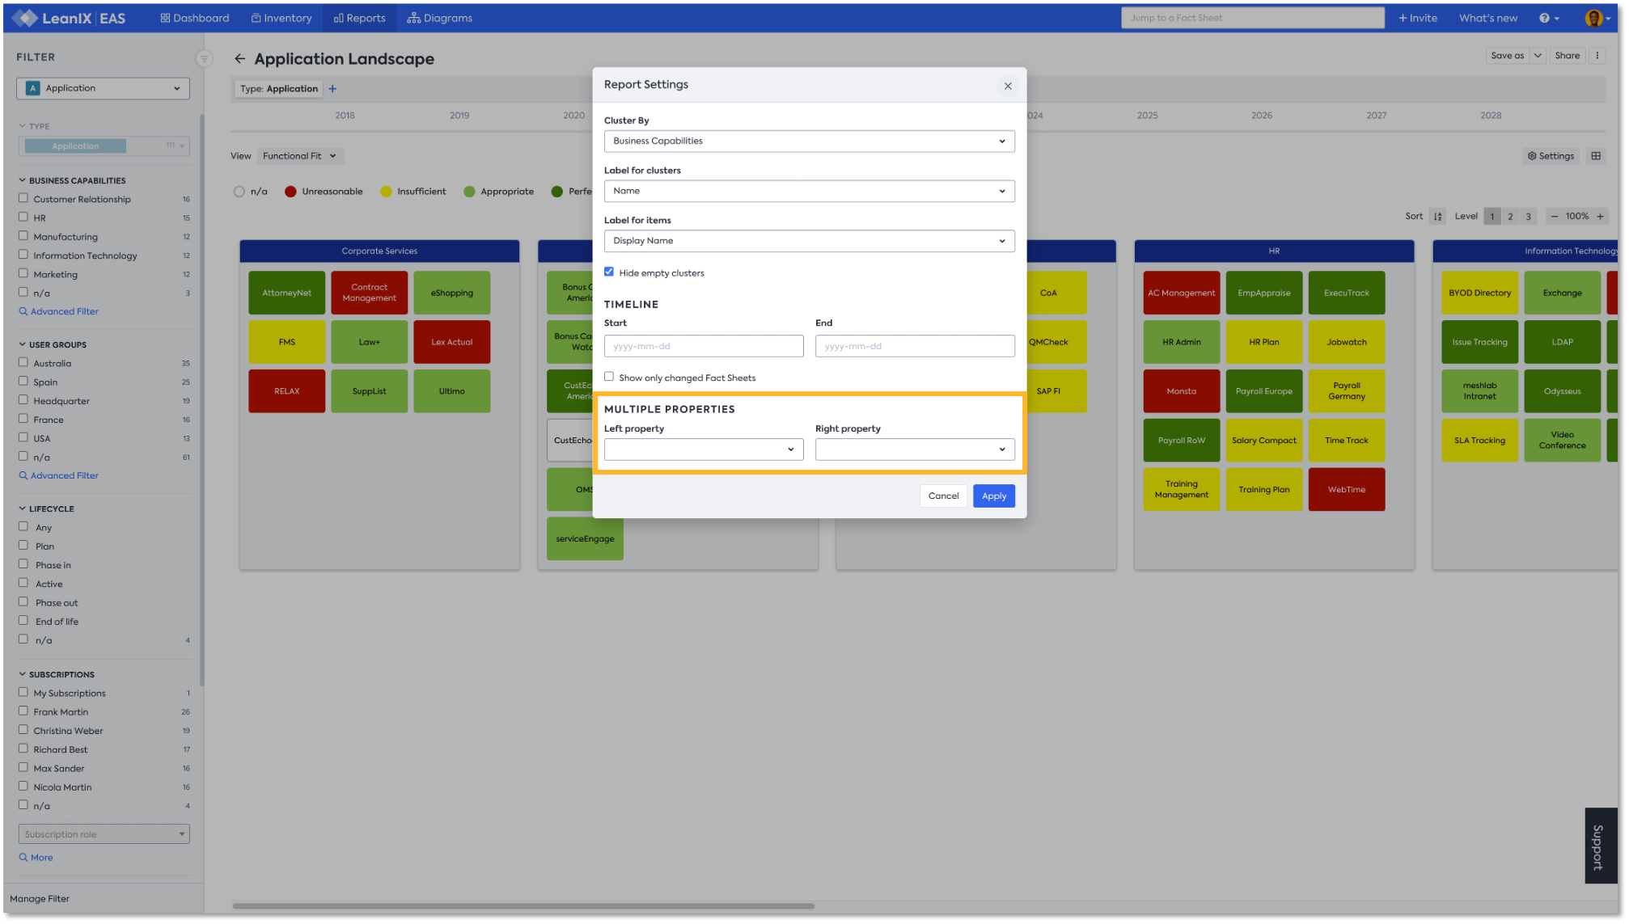Click Advanced Filter under Business Capabilities

click(x=64, y=311)
